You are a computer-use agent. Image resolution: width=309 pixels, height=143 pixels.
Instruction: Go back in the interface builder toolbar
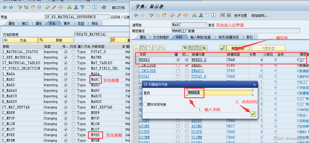[5, 7]
